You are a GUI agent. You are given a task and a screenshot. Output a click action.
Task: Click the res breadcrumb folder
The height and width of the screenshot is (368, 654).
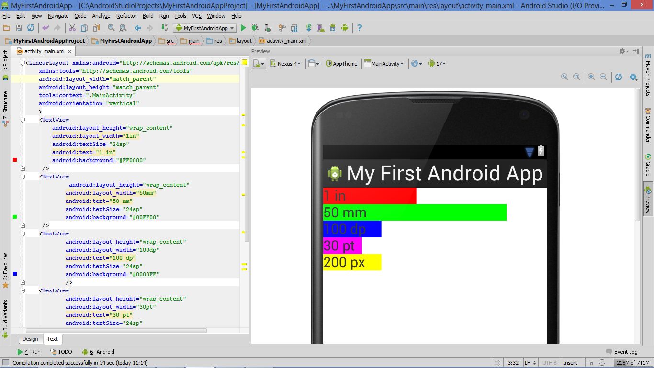214,41
